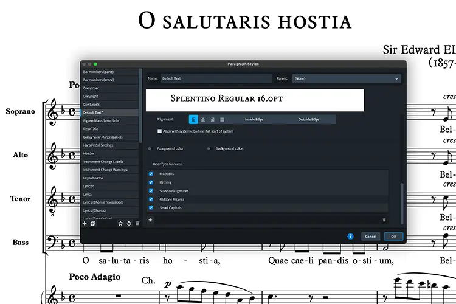Screen dimensions: 456x304
Task: Delete OpenType feature trash icon
Action: point(384,220)
